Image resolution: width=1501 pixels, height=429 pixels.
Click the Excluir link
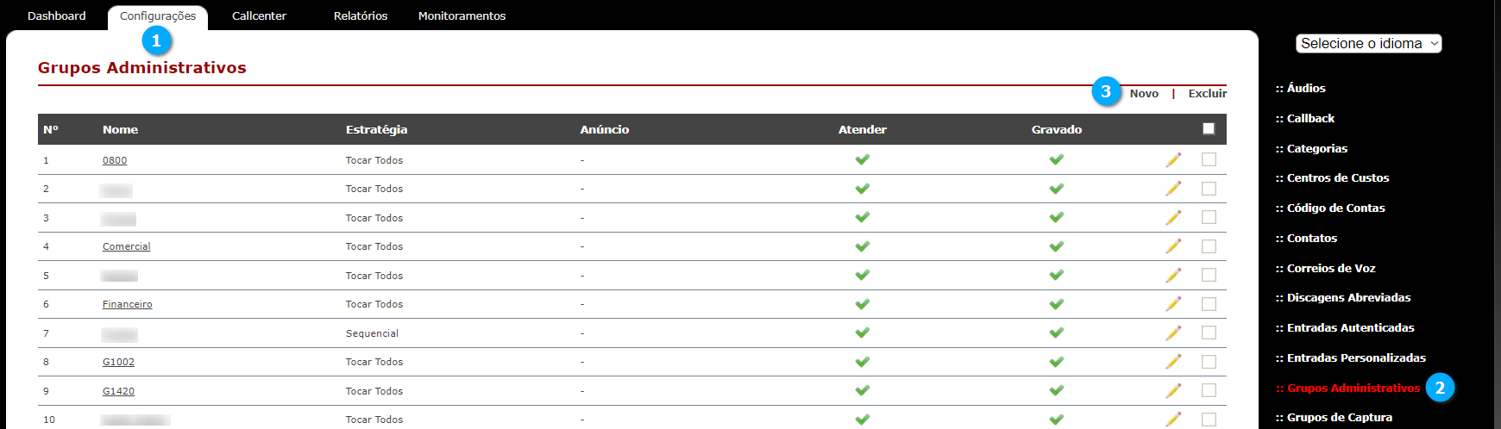(x=1207, y=93)
